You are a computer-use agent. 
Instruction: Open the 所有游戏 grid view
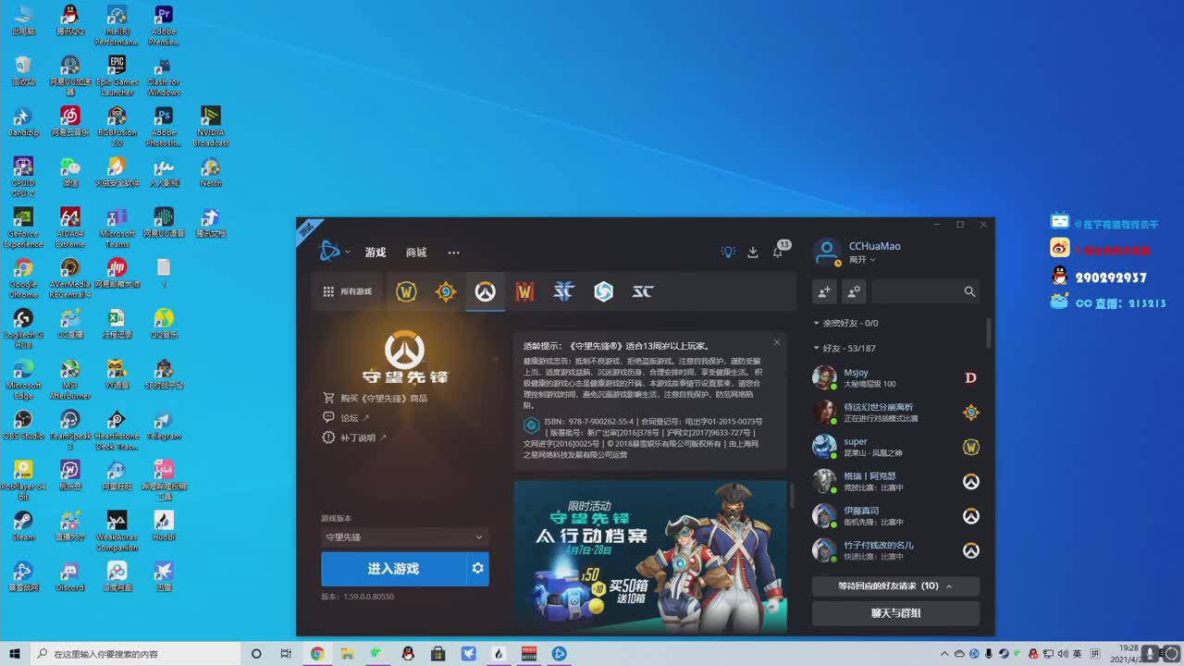[347, 291]
